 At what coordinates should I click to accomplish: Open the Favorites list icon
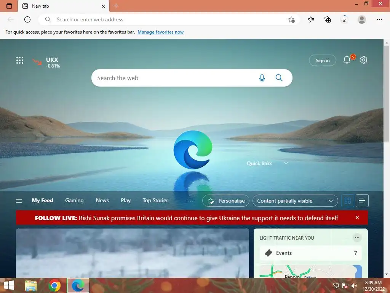[311, 19]
